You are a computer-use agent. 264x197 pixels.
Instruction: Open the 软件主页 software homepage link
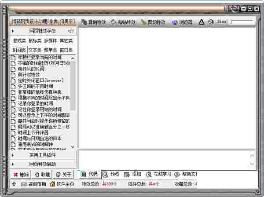coord(62,184)
